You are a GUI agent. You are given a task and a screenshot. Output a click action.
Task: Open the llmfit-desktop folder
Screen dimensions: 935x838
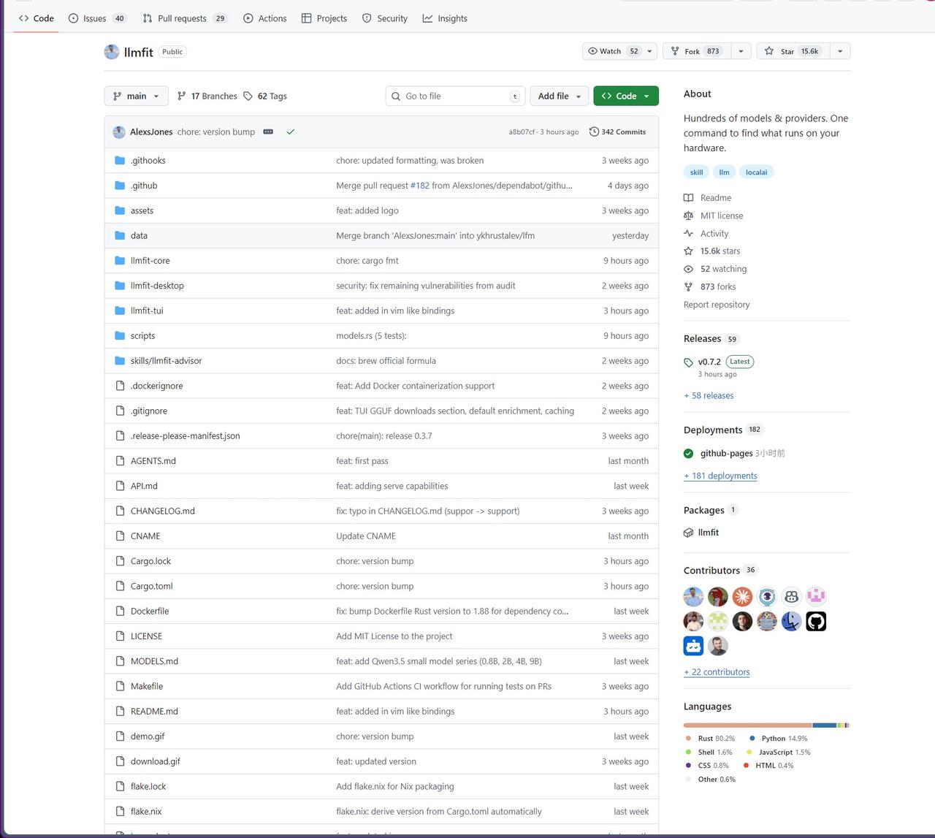pyautogui.click(x=157, y=286)
